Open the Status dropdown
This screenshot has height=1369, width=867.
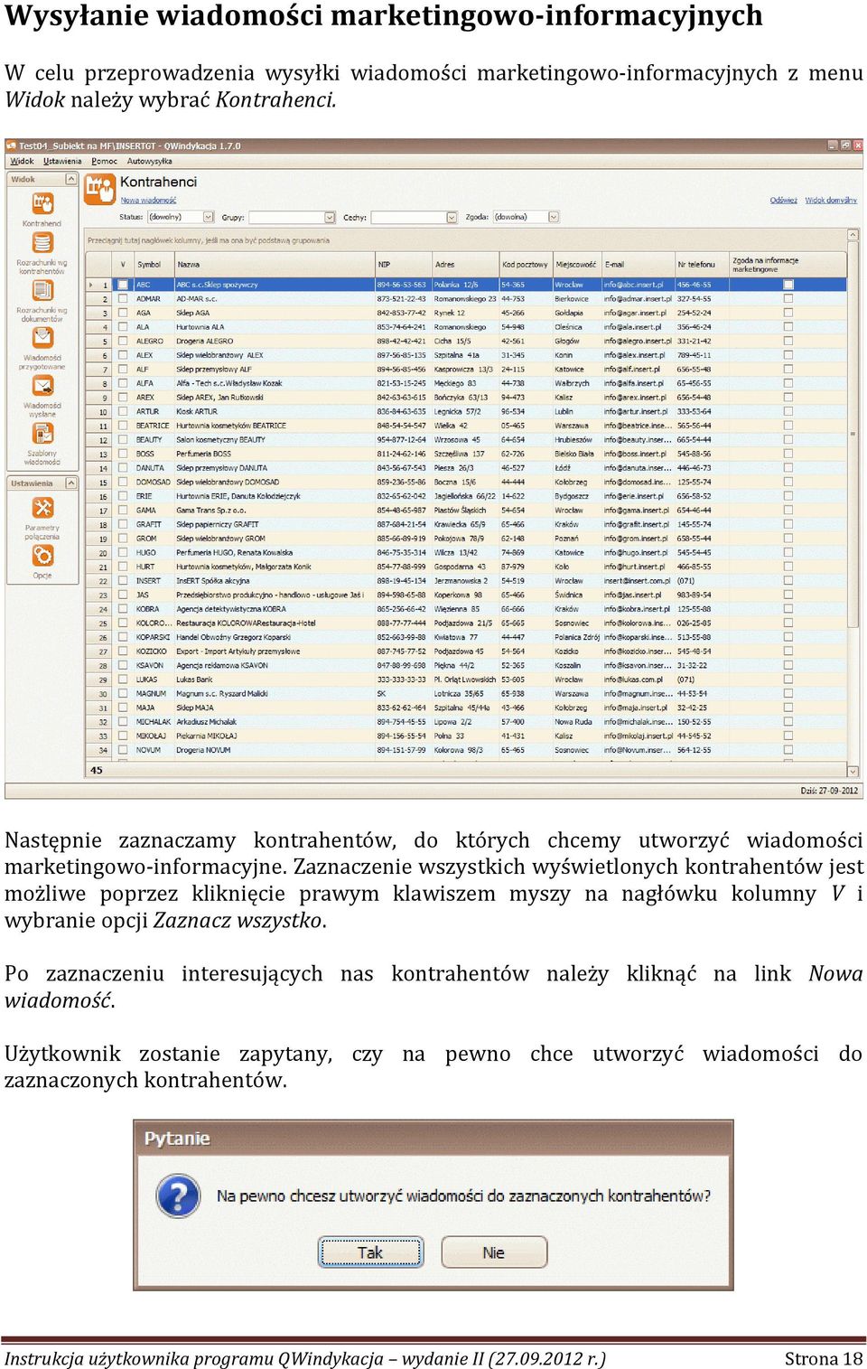click(x=209, y=217)
